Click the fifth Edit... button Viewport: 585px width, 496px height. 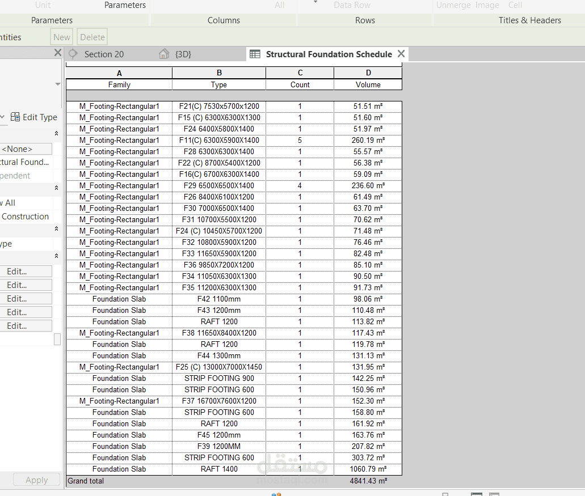[26, 326]
